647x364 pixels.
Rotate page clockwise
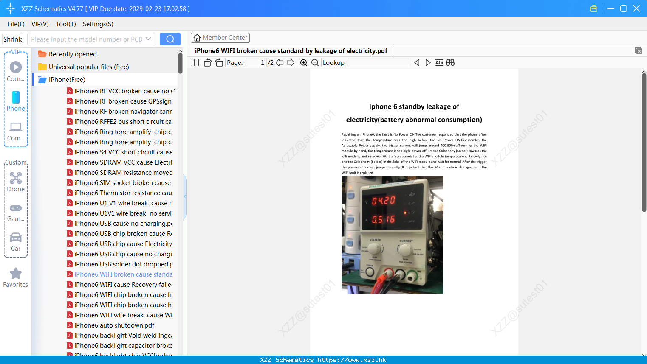point(219,63)
